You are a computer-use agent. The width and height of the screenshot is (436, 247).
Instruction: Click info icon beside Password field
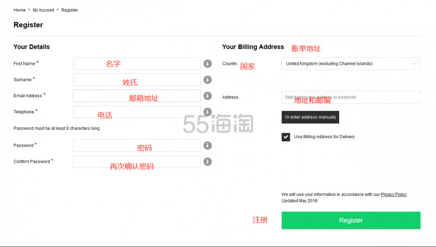pos(207,145)
